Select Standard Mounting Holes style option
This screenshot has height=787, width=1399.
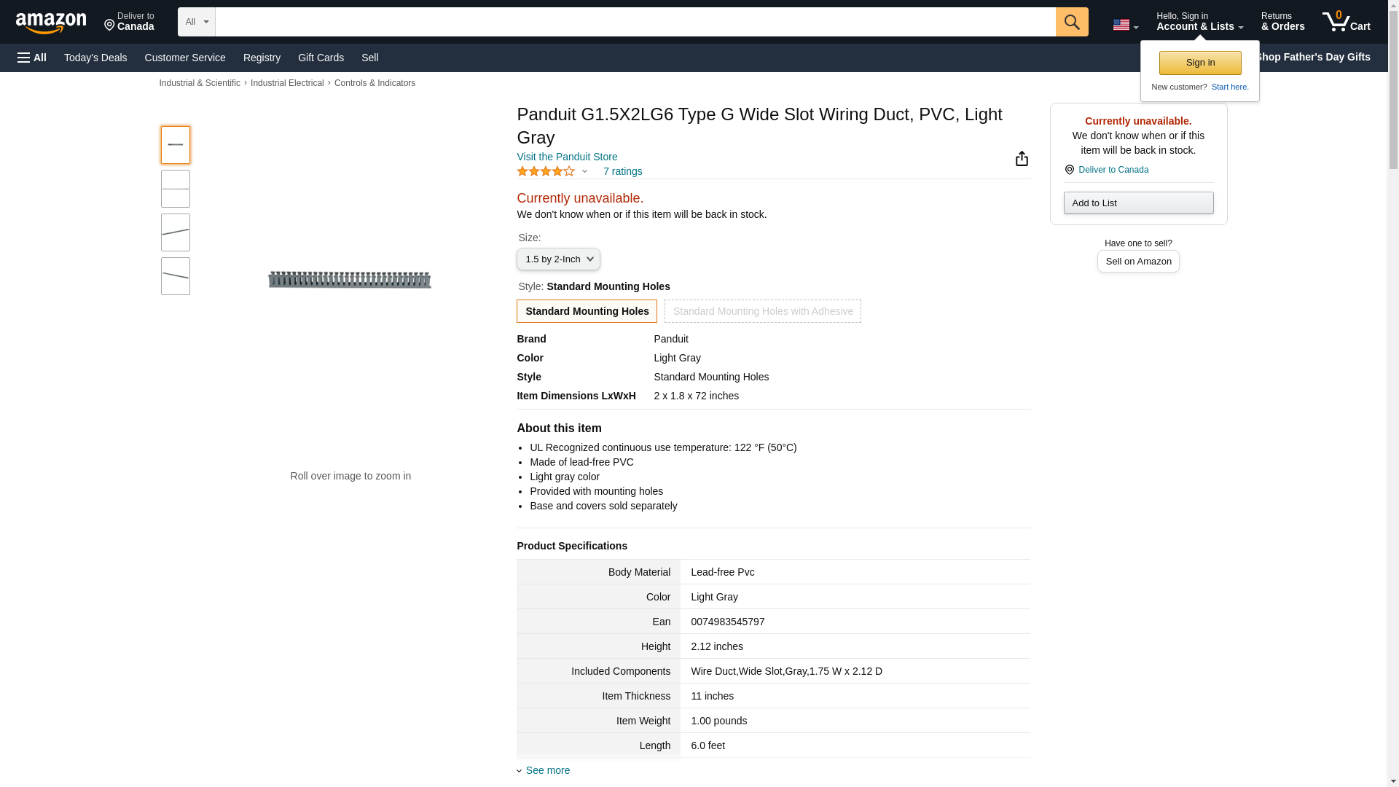pyautogui.click(x=587, y=311)
